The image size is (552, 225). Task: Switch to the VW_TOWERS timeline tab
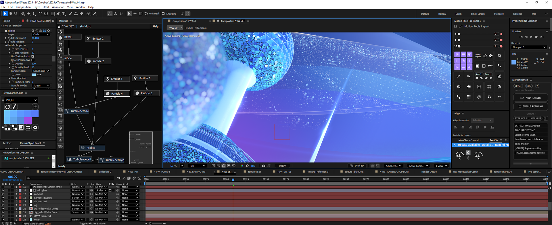(x=163, y=172)
